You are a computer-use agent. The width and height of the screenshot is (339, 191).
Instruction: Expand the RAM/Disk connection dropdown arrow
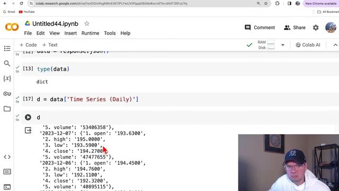point(282,45)
